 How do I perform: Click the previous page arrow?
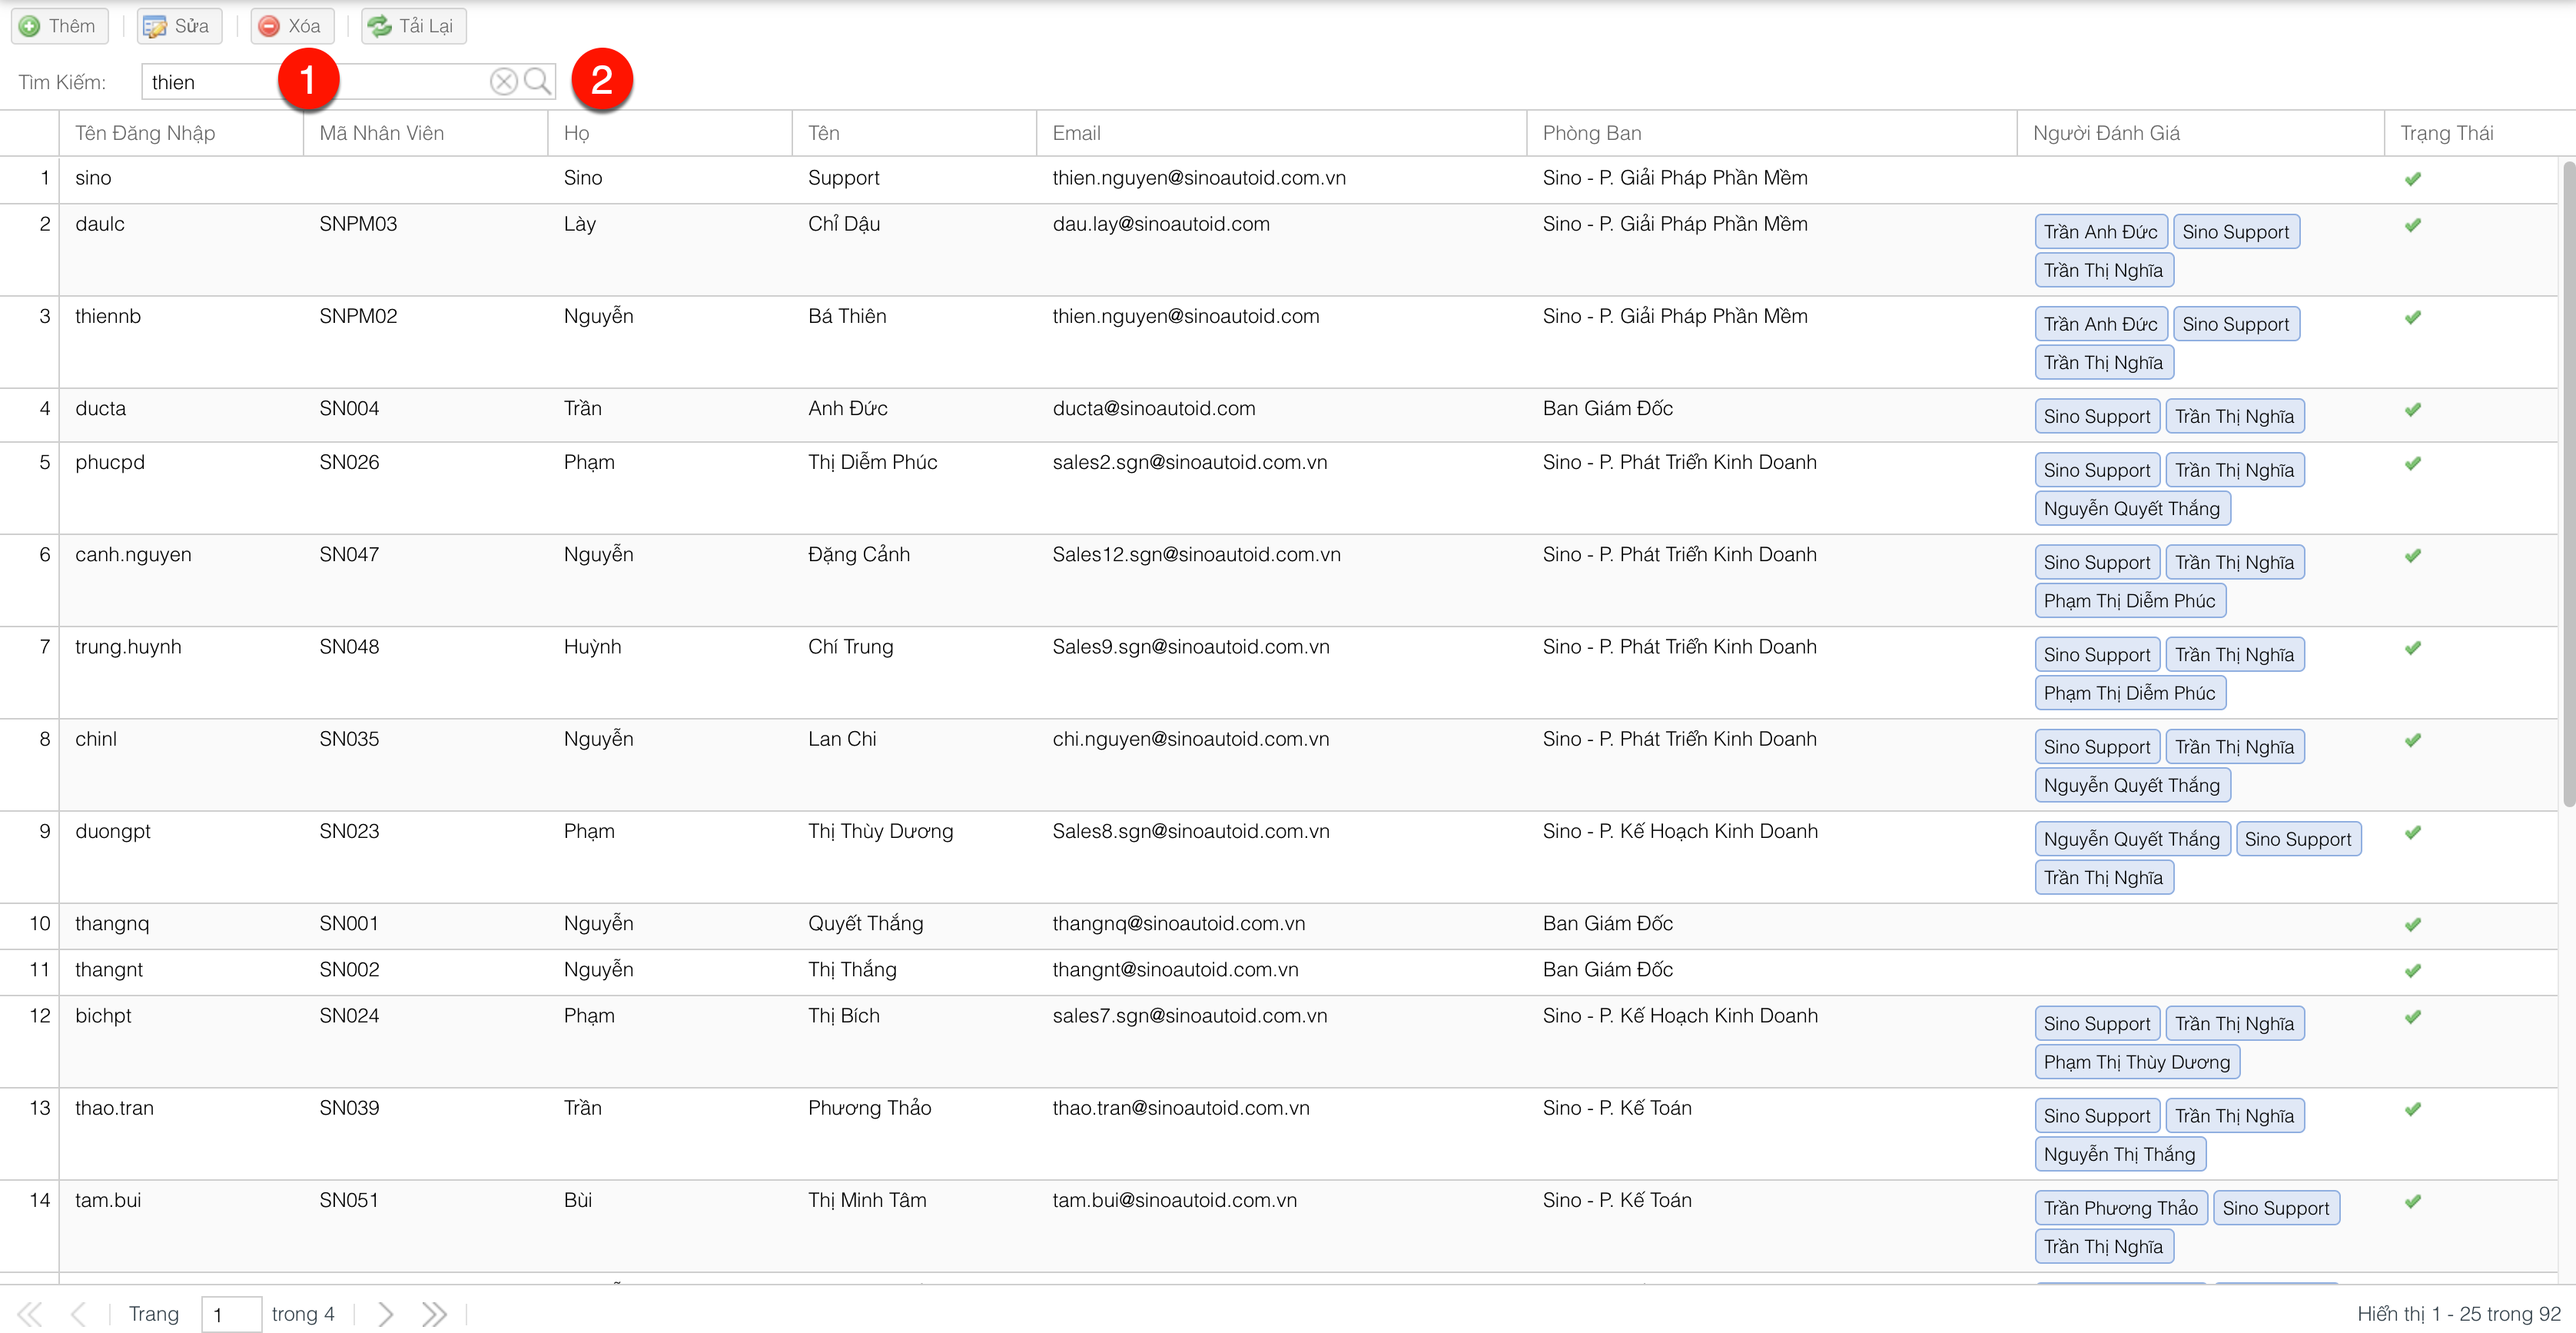pyautogui.click(x=79, y=1313)
